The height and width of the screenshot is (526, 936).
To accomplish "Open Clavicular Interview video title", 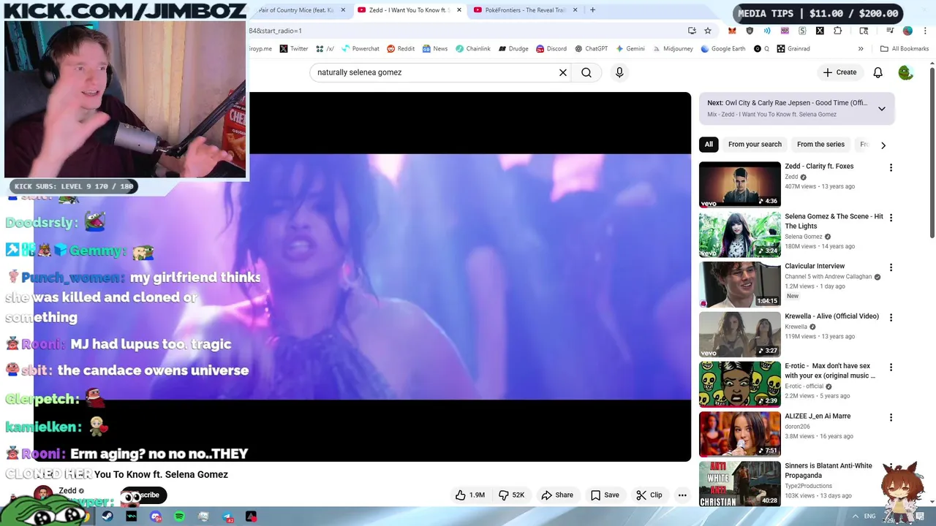I will coord(815,266).
